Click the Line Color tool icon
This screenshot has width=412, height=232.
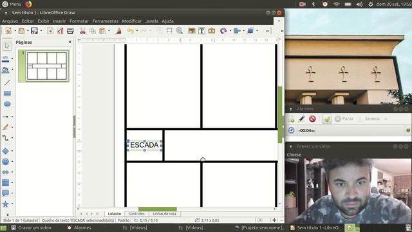point(6,59)
